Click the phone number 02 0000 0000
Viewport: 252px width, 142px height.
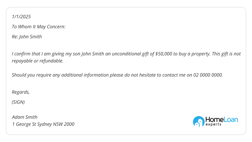pyautogui.click(x=208, y=75)
